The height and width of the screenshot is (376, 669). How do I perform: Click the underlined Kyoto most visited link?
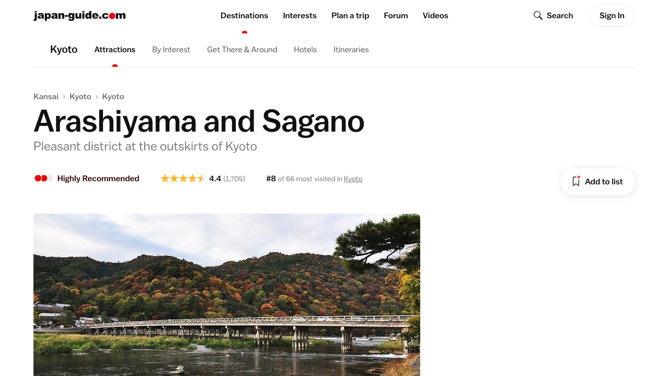click(353, 179)
